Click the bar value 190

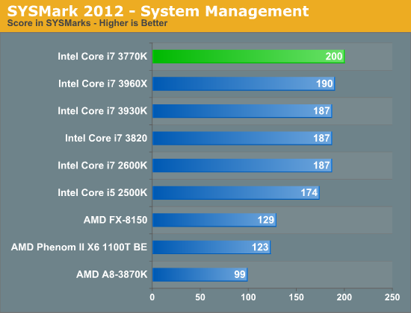324,83
